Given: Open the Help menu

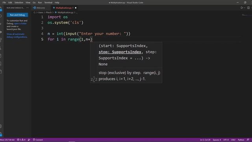Looking at the screenshot, I should tap(57, 3).
